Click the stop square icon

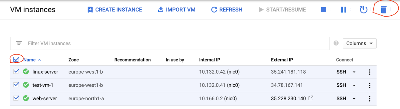[x=323, y=10]
